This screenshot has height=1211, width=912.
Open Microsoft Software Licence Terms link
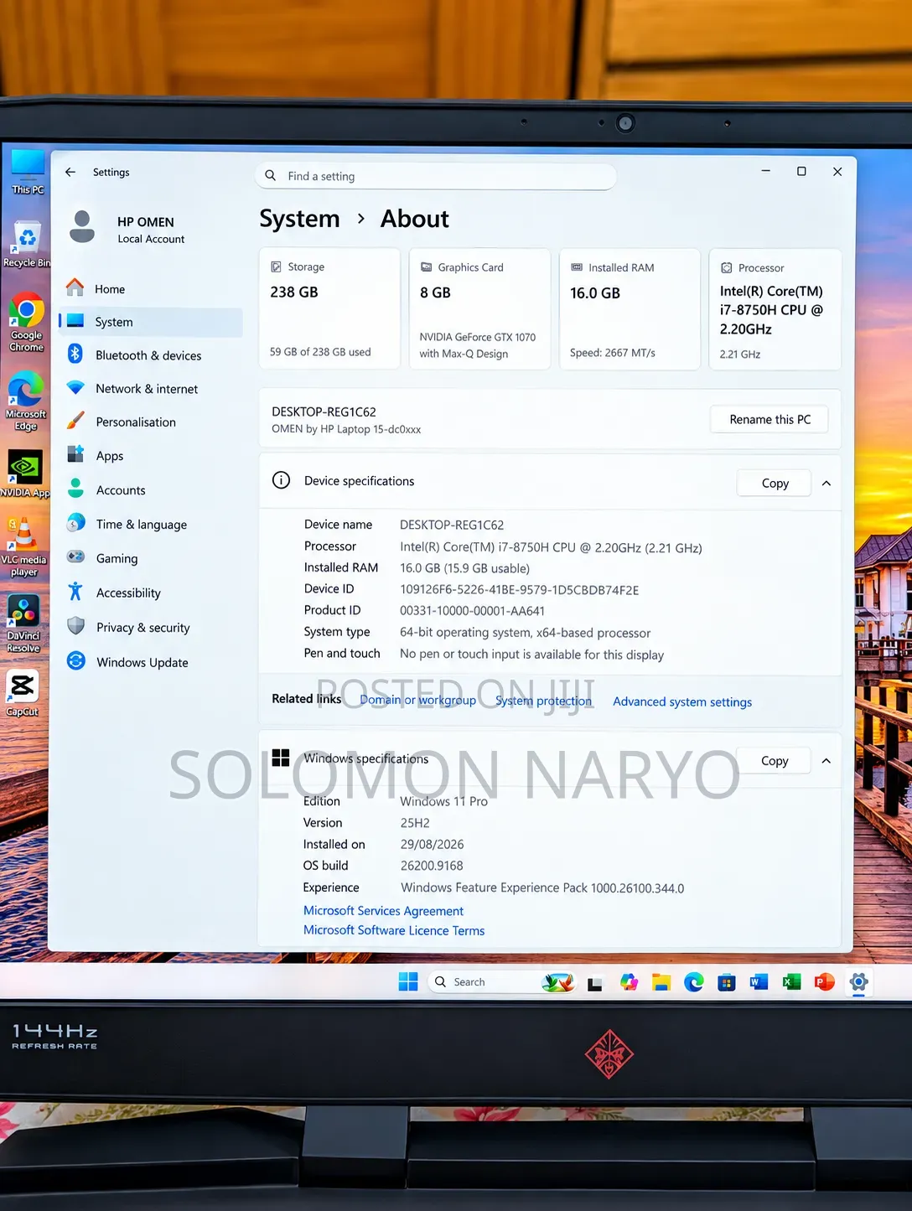pos(394,930)
